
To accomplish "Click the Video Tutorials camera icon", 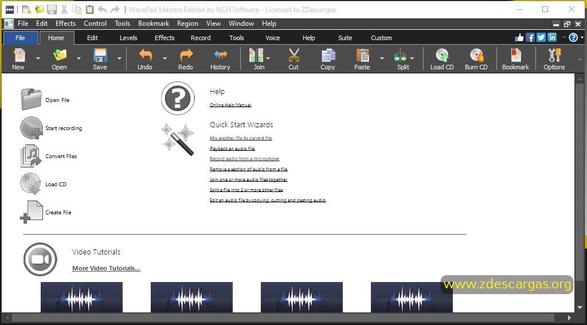I will click(41, 260).
